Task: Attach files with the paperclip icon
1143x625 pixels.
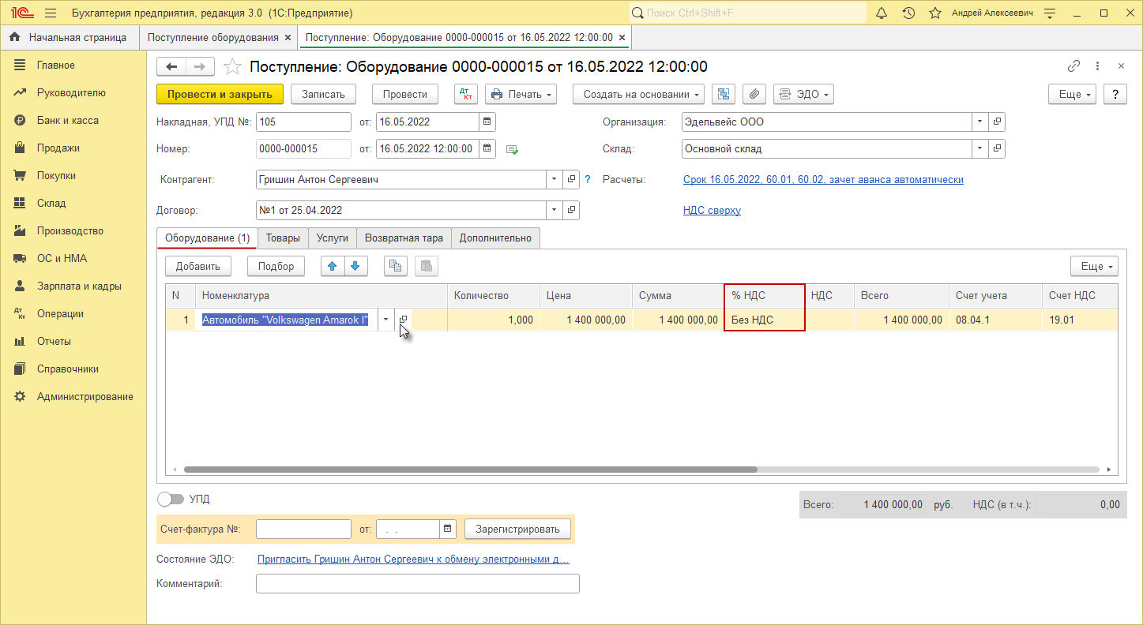Action: (x=754, y=94)
